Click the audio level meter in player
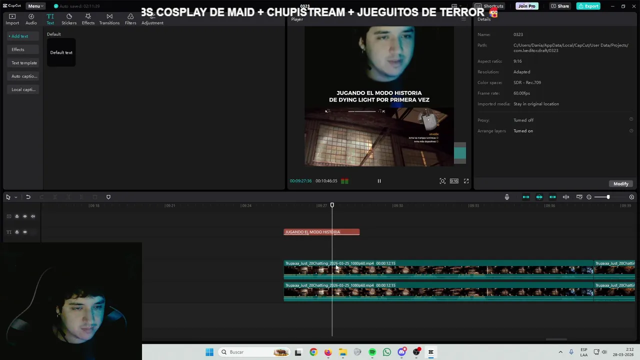 (344, 181)
